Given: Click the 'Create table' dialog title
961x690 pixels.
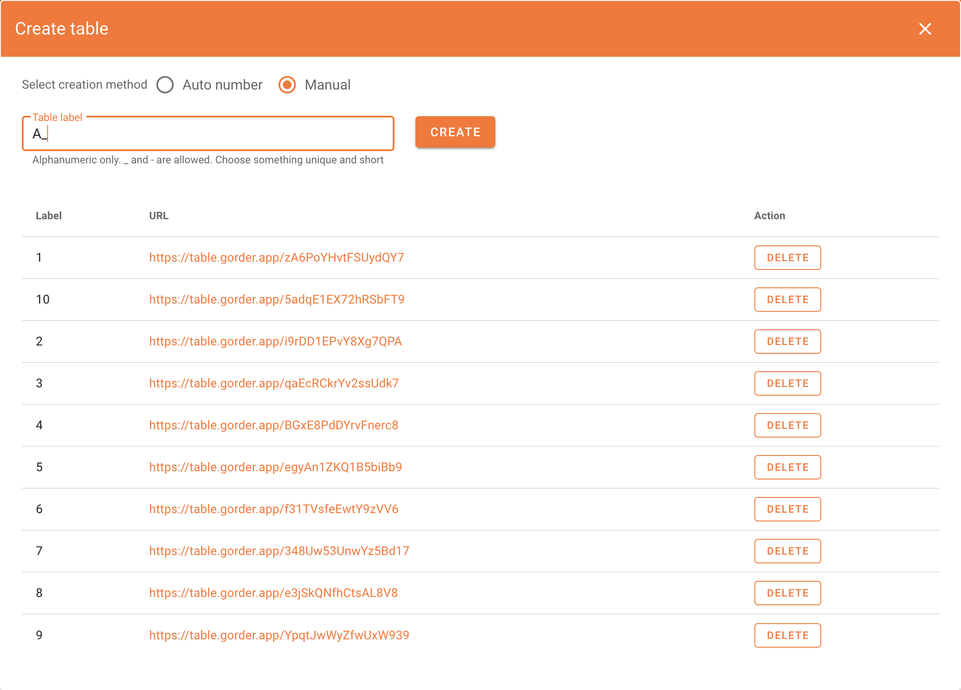Looking at the screenshot, I should tap(62, 29).
